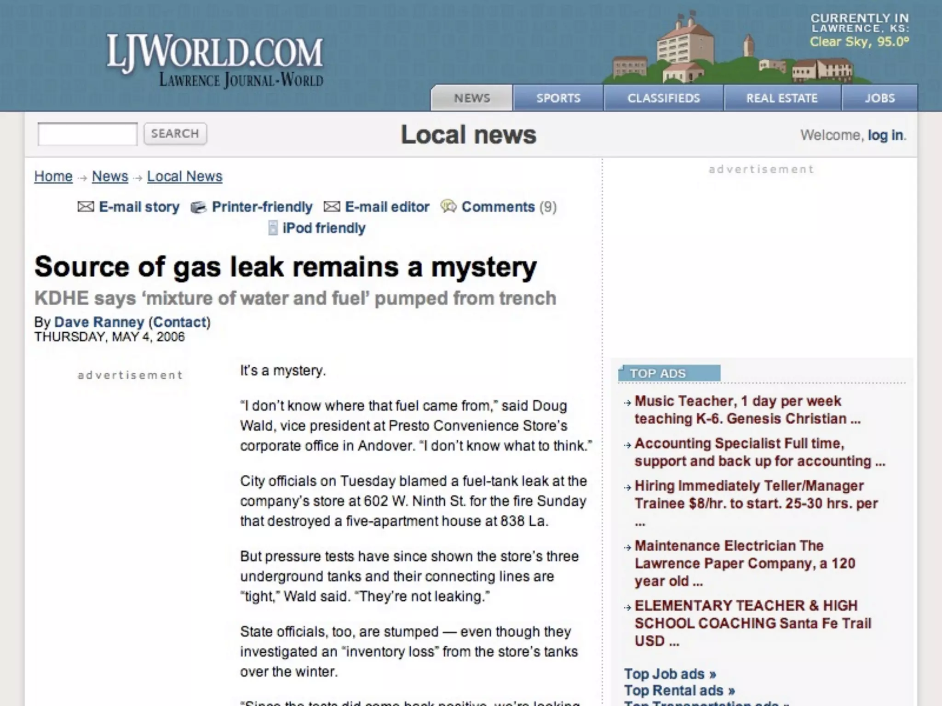Click the Comments speech bubble icon
The height and width of the screenshot is (706, 942).
(448, 206)
